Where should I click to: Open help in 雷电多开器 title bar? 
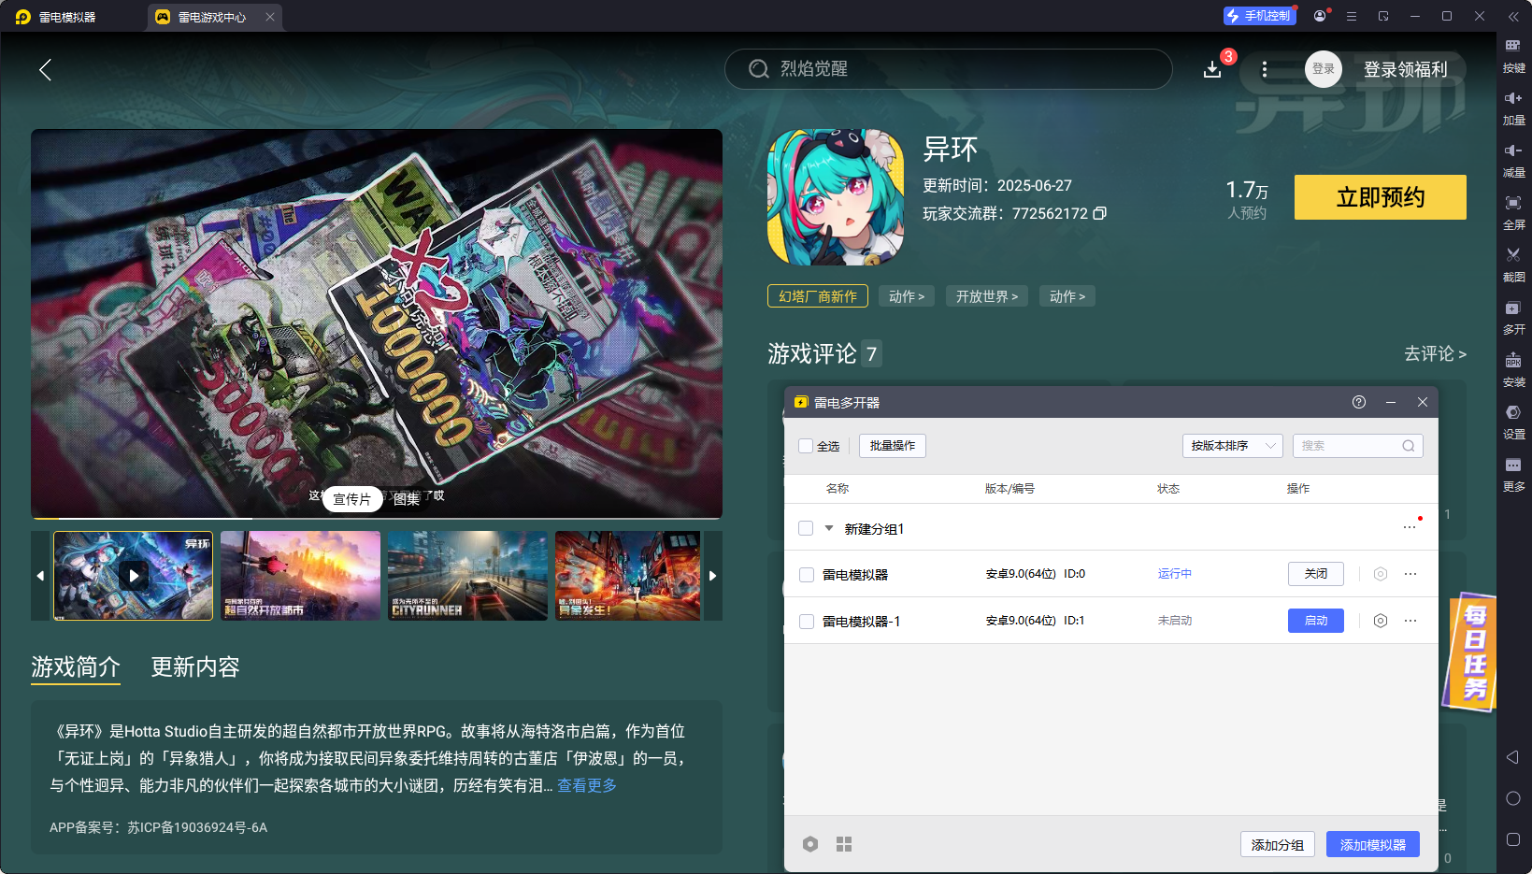pos(1359,402)
